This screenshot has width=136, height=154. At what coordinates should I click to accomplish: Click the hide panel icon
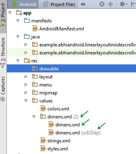[x=133, y=4]
